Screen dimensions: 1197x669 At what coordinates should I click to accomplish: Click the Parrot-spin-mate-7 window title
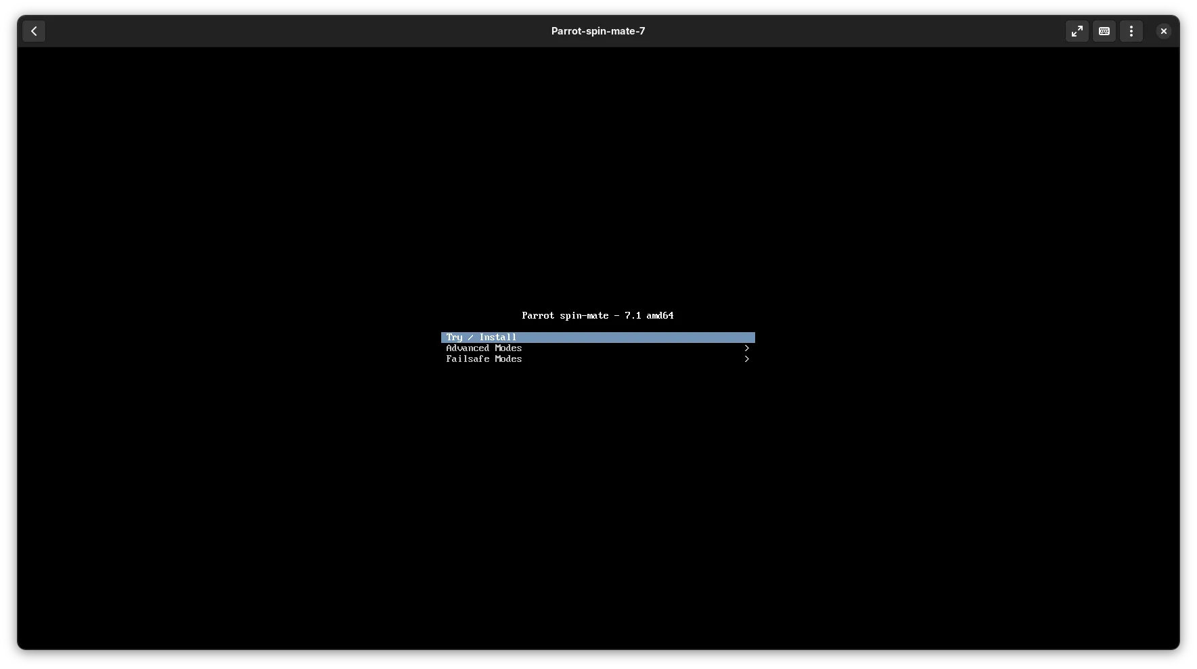598,31
